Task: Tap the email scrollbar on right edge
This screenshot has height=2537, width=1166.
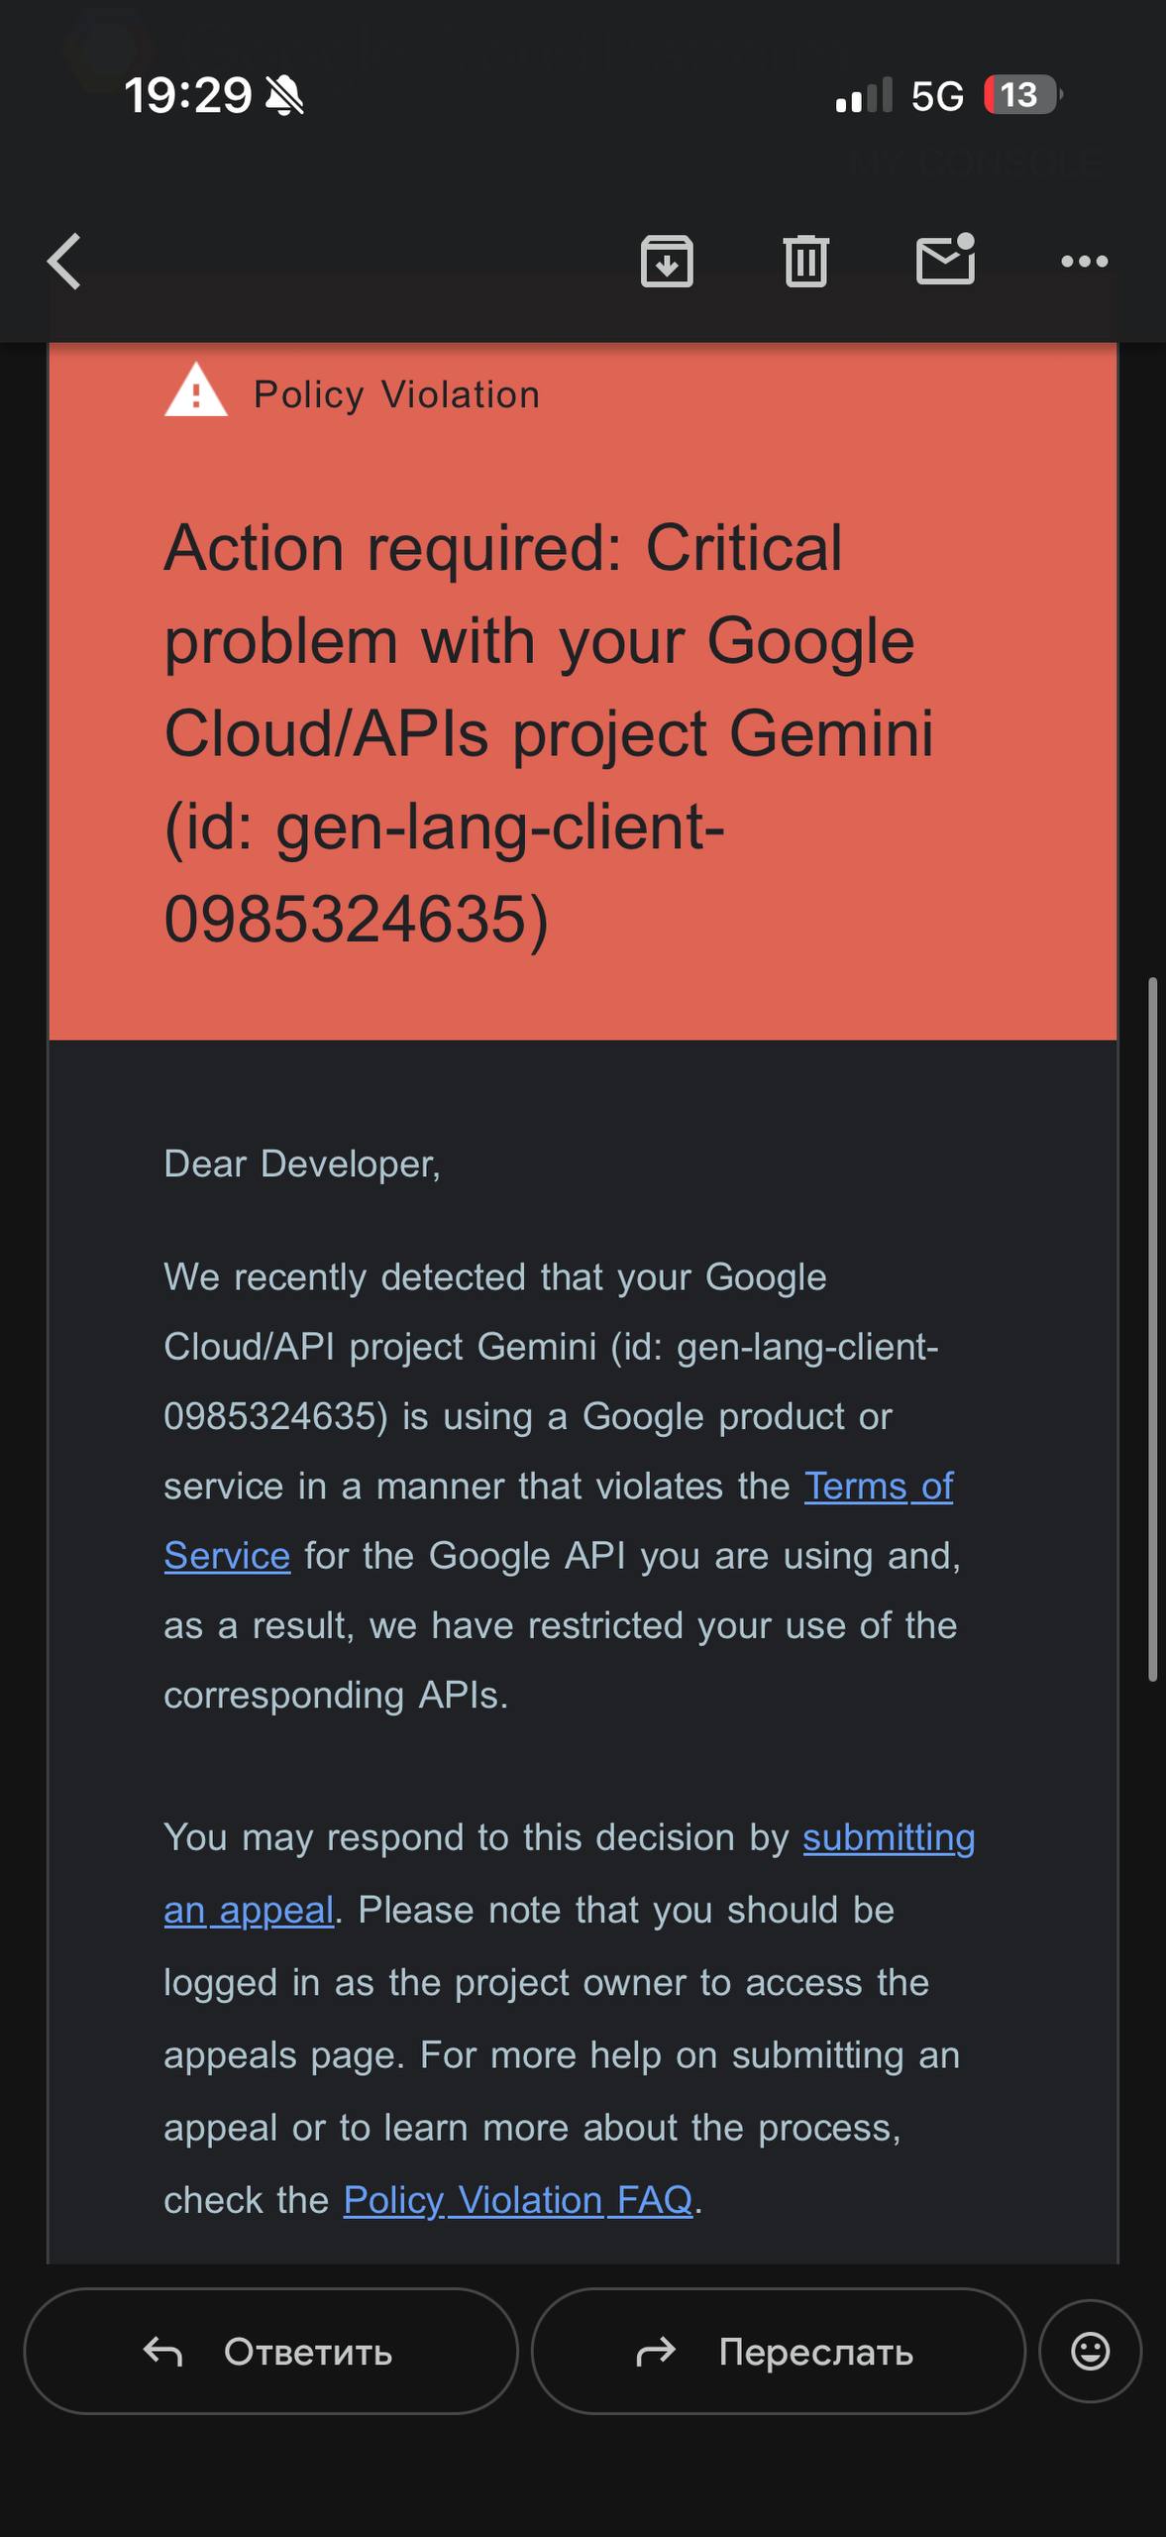Action: (1152, 1328)
